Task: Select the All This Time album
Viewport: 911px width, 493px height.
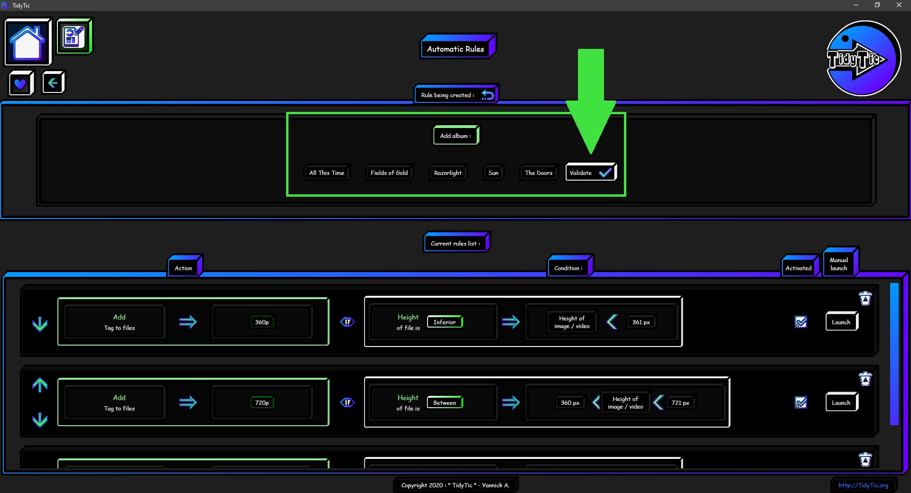Action: [x=327, y=173]
